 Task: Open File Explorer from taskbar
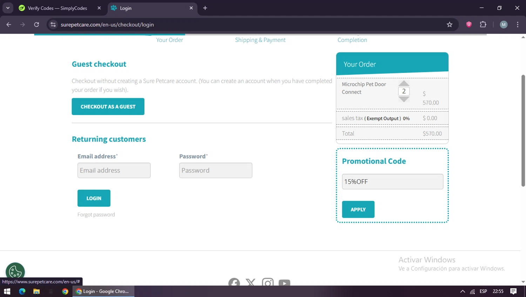[36, 291]
